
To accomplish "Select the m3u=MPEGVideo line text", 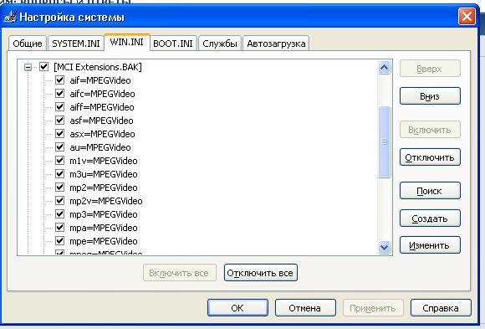I will click(104, 174).
